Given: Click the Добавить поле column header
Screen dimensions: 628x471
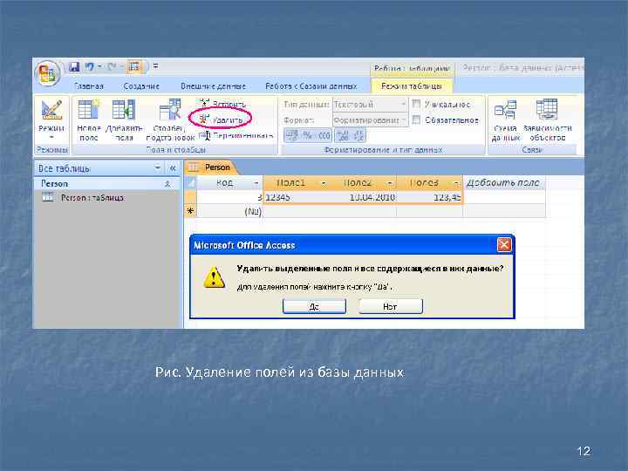Looking at the screenshot, I should click(x=504, y=183).
